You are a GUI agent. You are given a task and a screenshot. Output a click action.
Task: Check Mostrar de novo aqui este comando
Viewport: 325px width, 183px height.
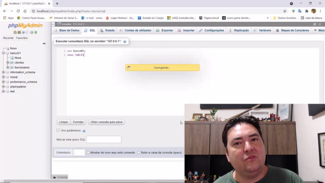tap(88, 152)
